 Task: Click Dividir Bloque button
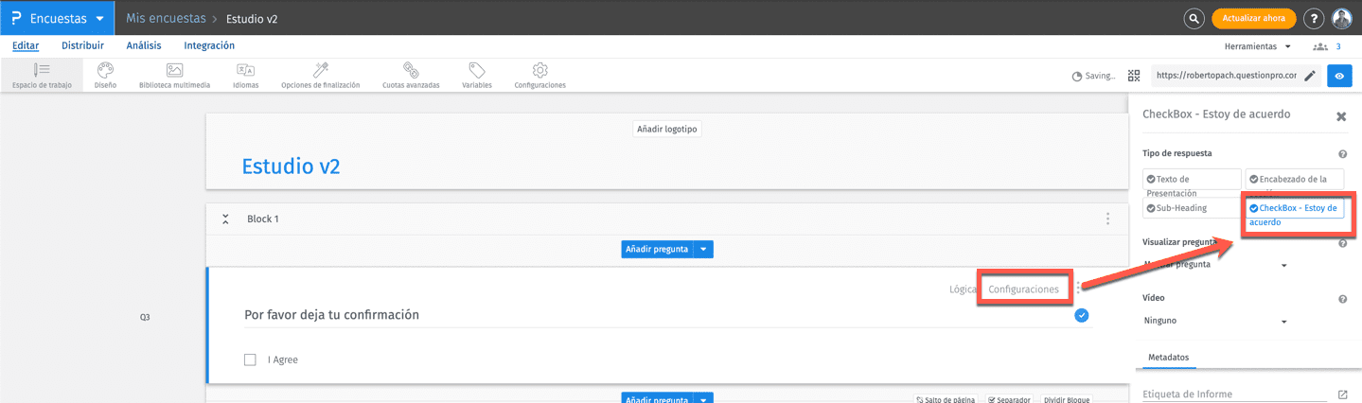(1066, 399)
